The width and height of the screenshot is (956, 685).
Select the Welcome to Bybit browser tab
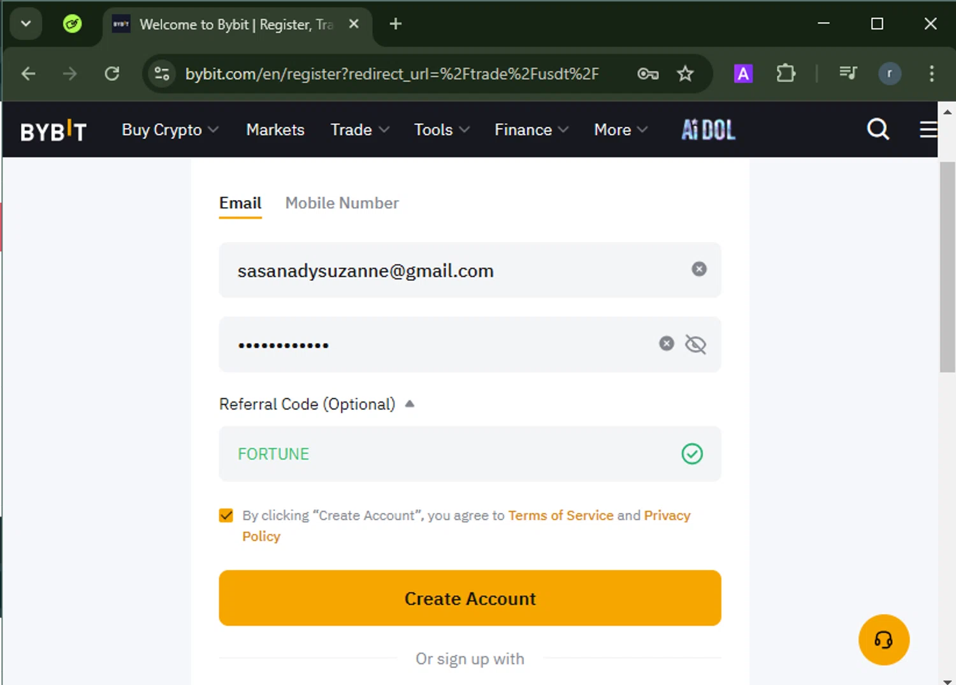[x=237, y=24]
